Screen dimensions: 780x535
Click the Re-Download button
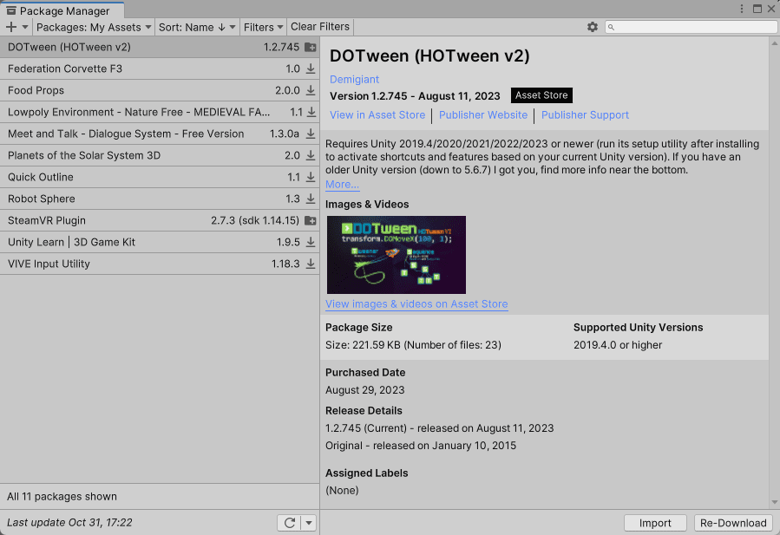(733, 523)
